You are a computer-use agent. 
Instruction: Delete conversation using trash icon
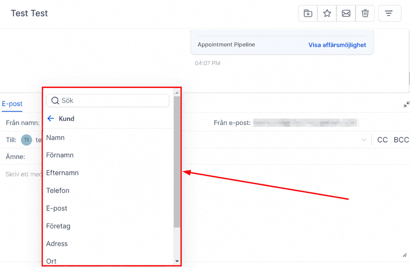365,13
